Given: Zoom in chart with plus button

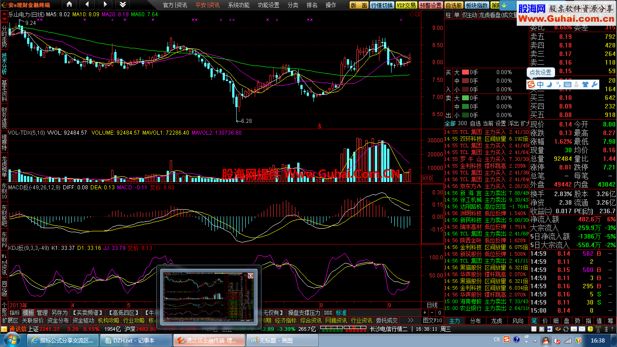Looking at the screenshot, I should (425, 313).
